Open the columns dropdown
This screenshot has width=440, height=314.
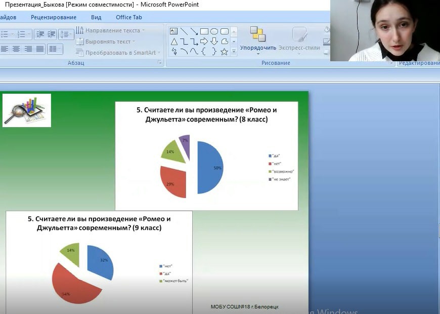(55, 49)
